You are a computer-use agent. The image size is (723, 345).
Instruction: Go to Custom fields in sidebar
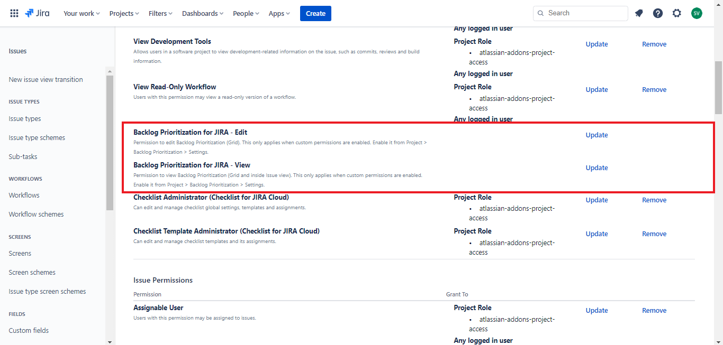[x=29, y=330]
